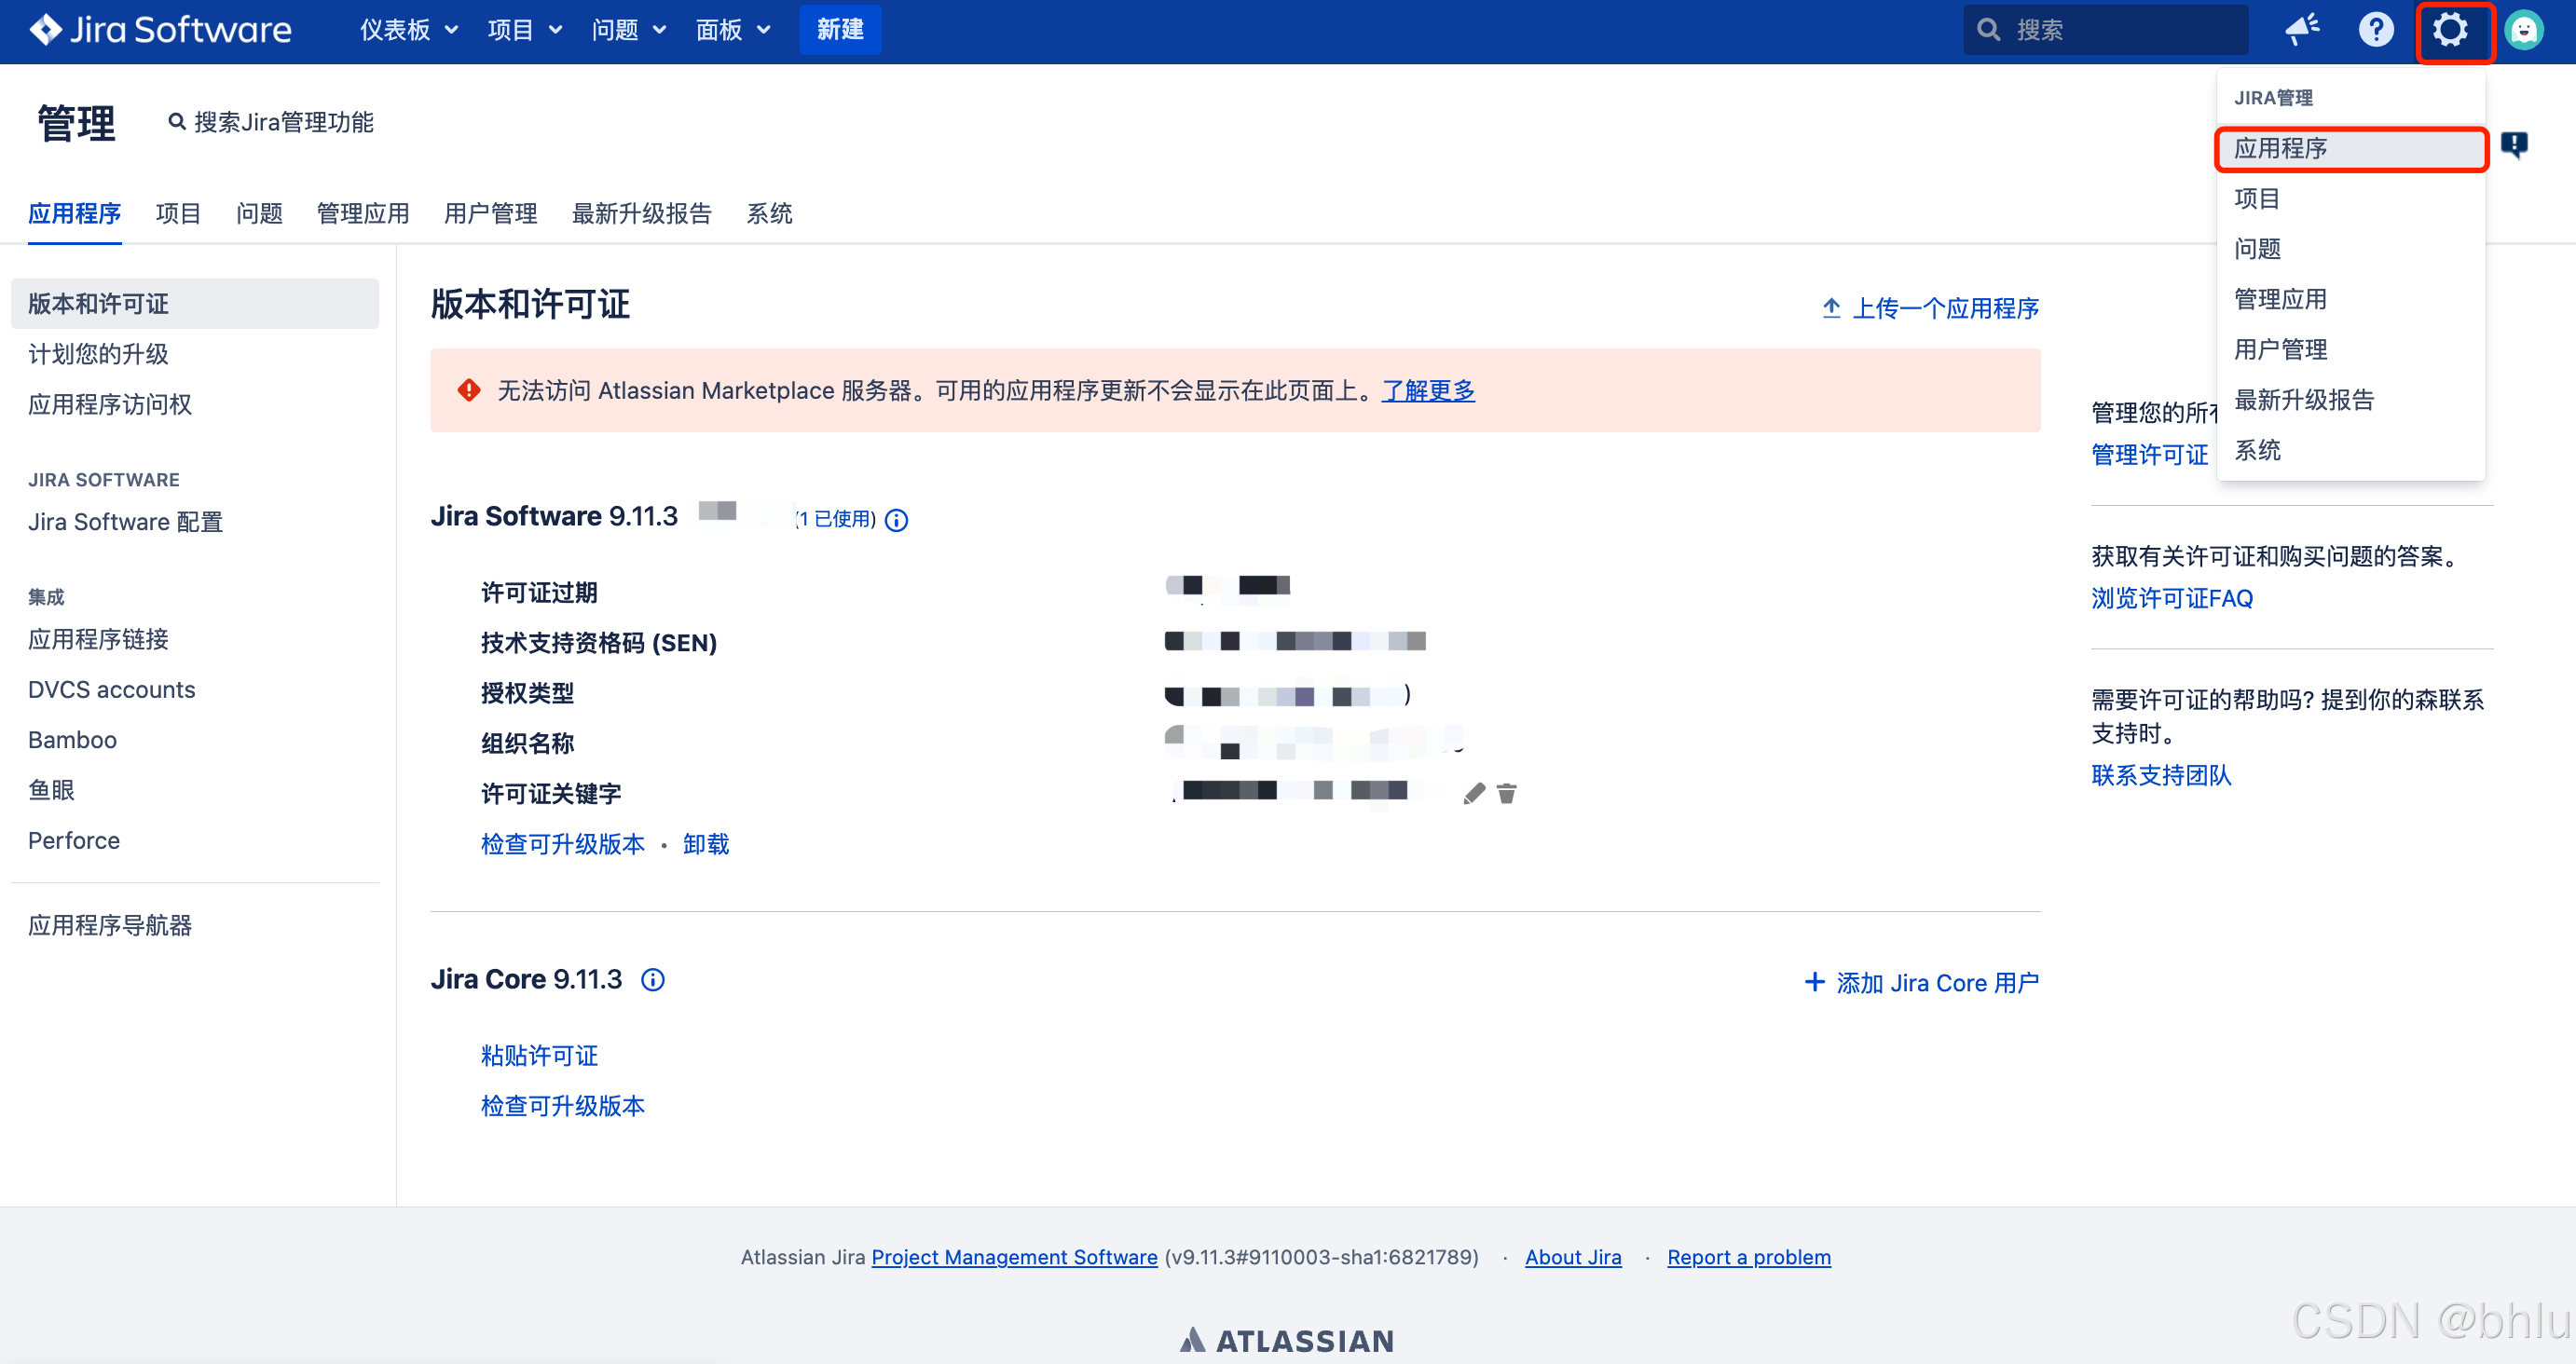Open the user profile avatar
This screenshot has width=2576, height=1364.
coord(2524,30)
